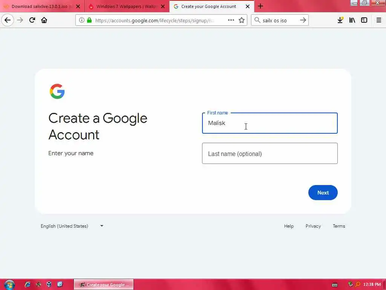Image resolution: width=386 pixels, height=290 pixels.
Task: Open a new tab with plus
Action: 260,6
